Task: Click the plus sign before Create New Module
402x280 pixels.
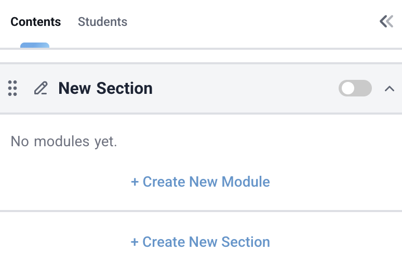Action: pyautogui.click(x=135, y=182)
